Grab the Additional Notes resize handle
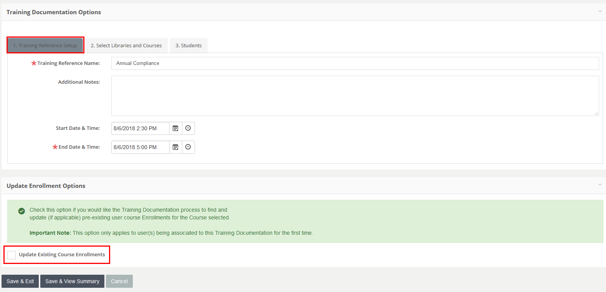606x292 pixels. click(596, 113)
